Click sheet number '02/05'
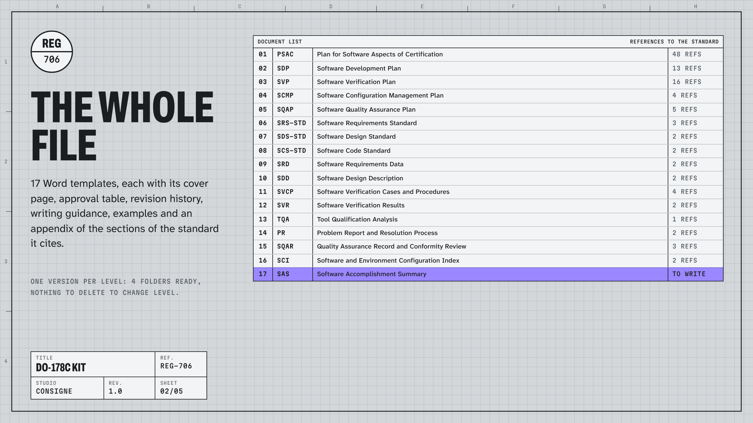Screen dimensions: 753x423 tap(171, 391)
